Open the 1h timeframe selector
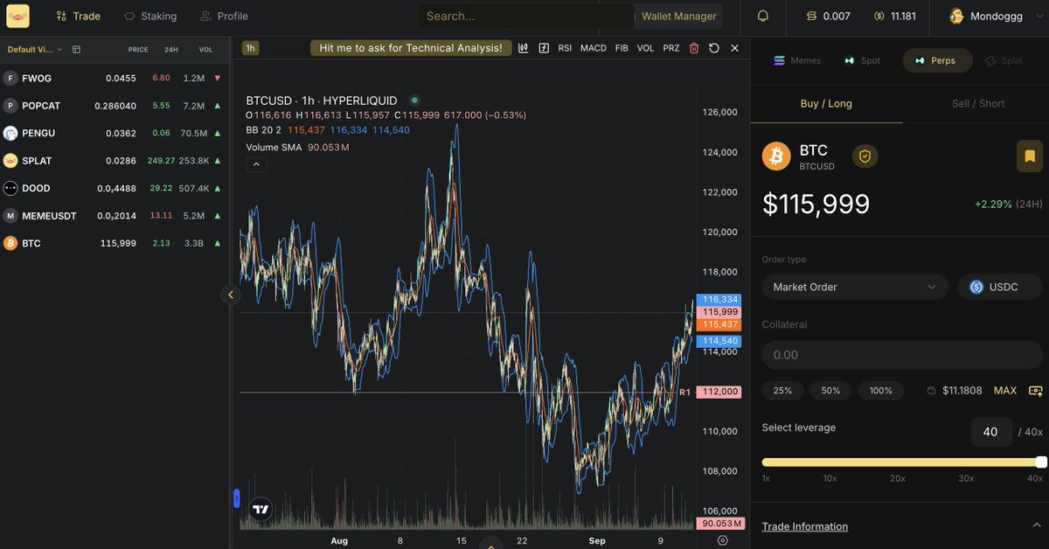The height and width of the screenshot is (549, 1049). (250, 48)
